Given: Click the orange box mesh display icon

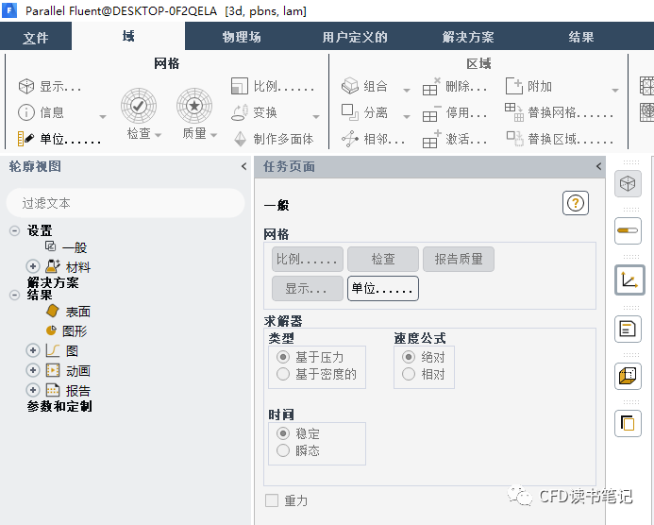Looking at the screenshot, I should pyautogui.click(x=628, y=376).
